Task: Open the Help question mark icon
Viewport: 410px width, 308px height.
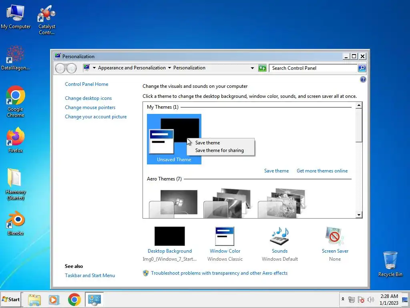Action: [x=363, y=79]
